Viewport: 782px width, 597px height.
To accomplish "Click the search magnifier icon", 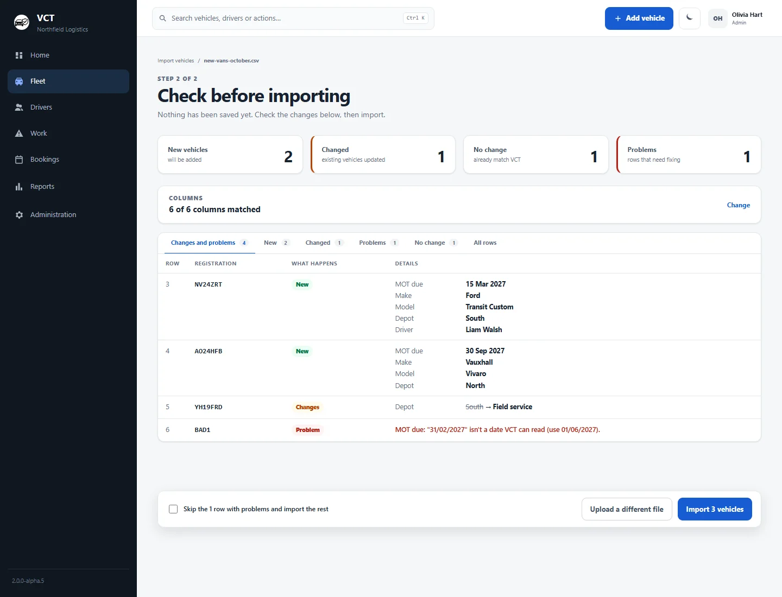I will point(163,18).
